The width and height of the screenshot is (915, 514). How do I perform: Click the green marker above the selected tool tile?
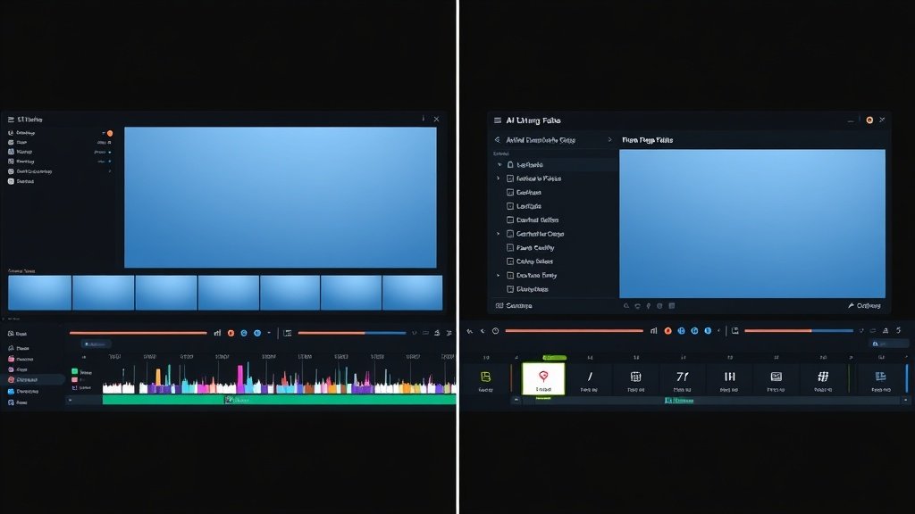pyautogui.click(x=554, y=357)
